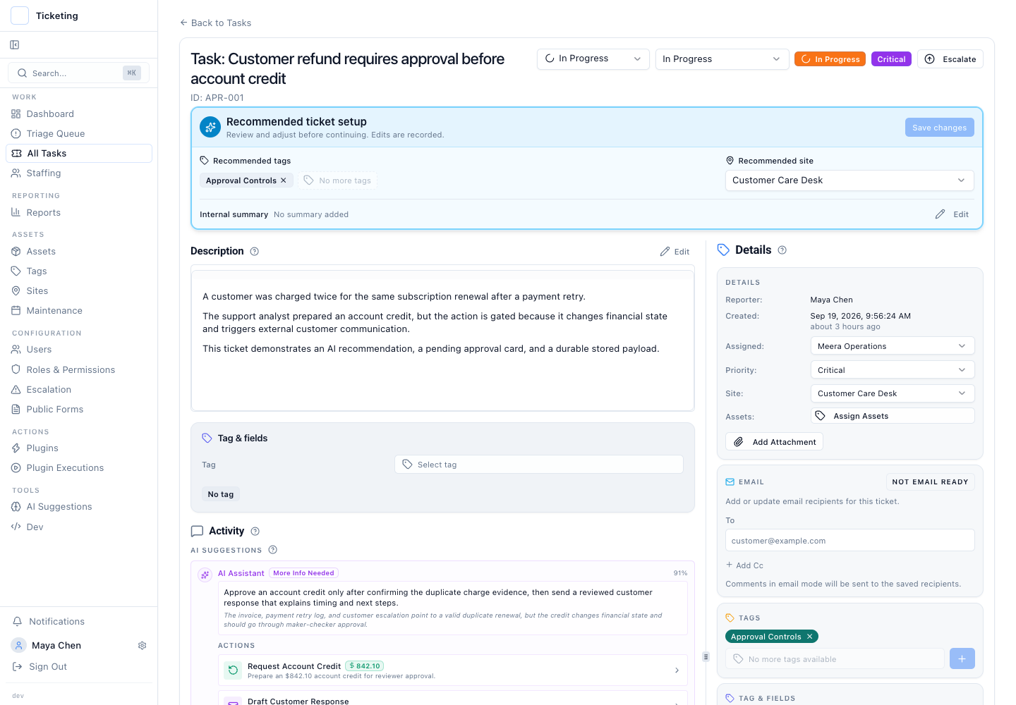Click Add Attachment button

point(774,442)
